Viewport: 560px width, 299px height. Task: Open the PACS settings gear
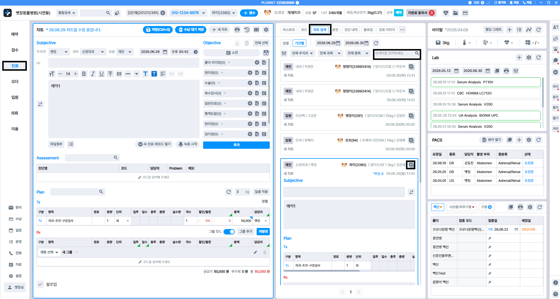tap(529, 140)
